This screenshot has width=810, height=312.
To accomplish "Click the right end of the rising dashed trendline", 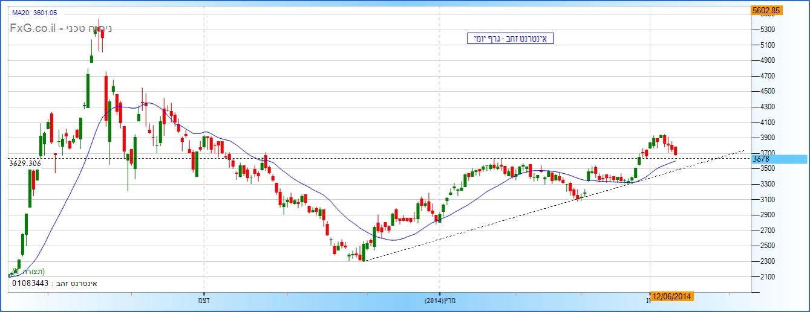I will 743,150.
